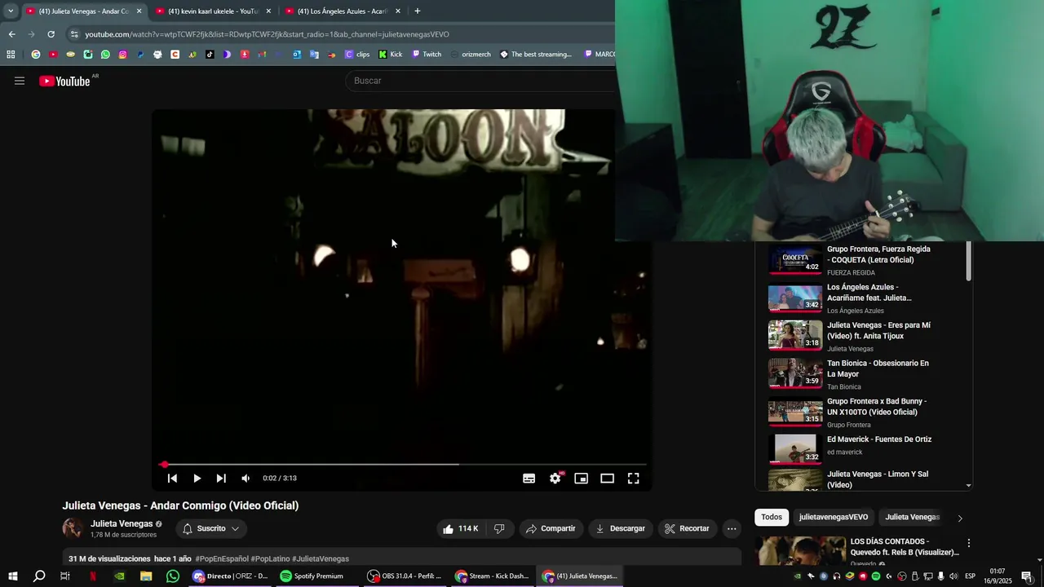This screenshot has width=1044, height=587.
Task: Focus the Buscar search field
Action: (481, 81)
